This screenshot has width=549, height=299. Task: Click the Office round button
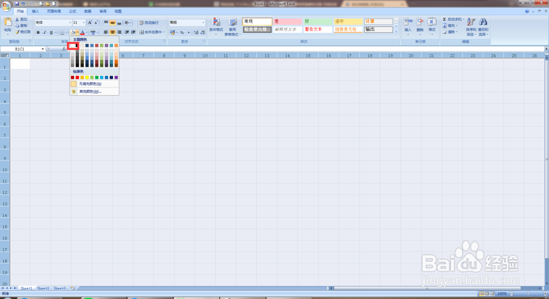[6, 6]
